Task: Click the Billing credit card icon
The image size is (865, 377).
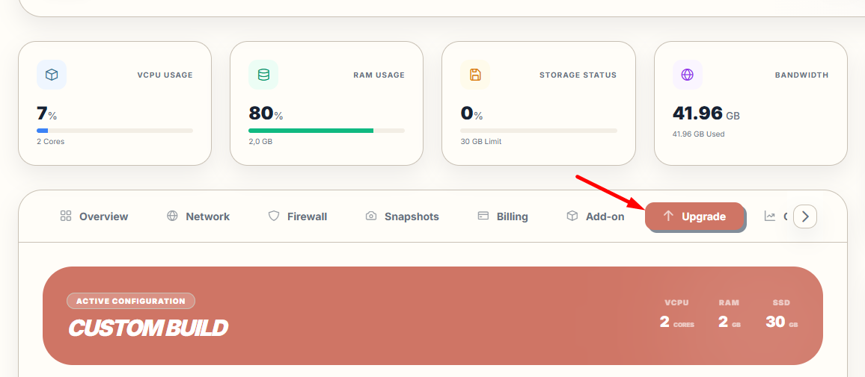Action: (483, 216)
